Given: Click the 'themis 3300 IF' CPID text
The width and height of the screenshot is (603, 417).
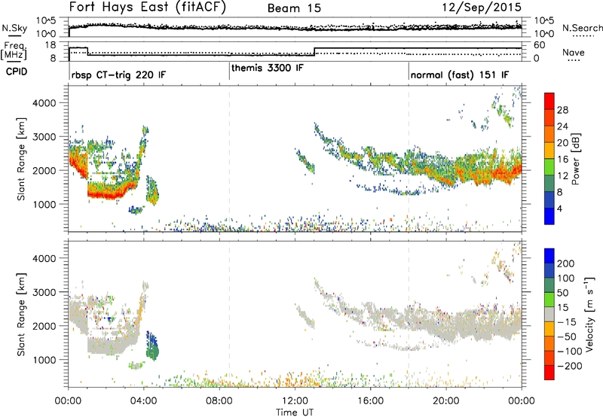Looking at the screenshot, I should (268, 68).
